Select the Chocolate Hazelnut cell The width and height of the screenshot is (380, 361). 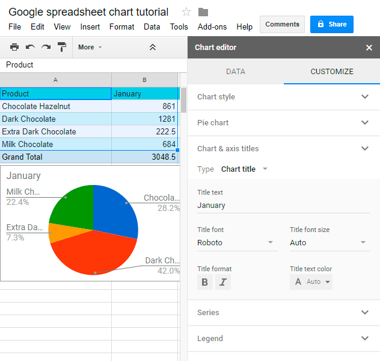[55, 107]
